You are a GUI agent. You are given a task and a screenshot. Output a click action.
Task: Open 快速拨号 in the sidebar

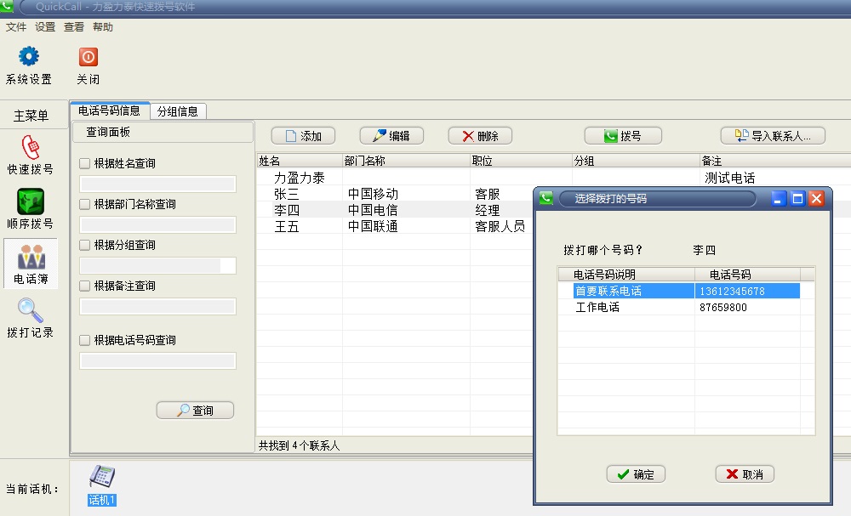click(x=31, y=148)
